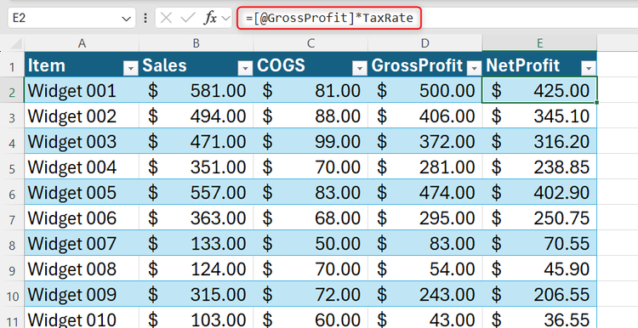Select the Widget 001 cell

(x=82, y=91)
